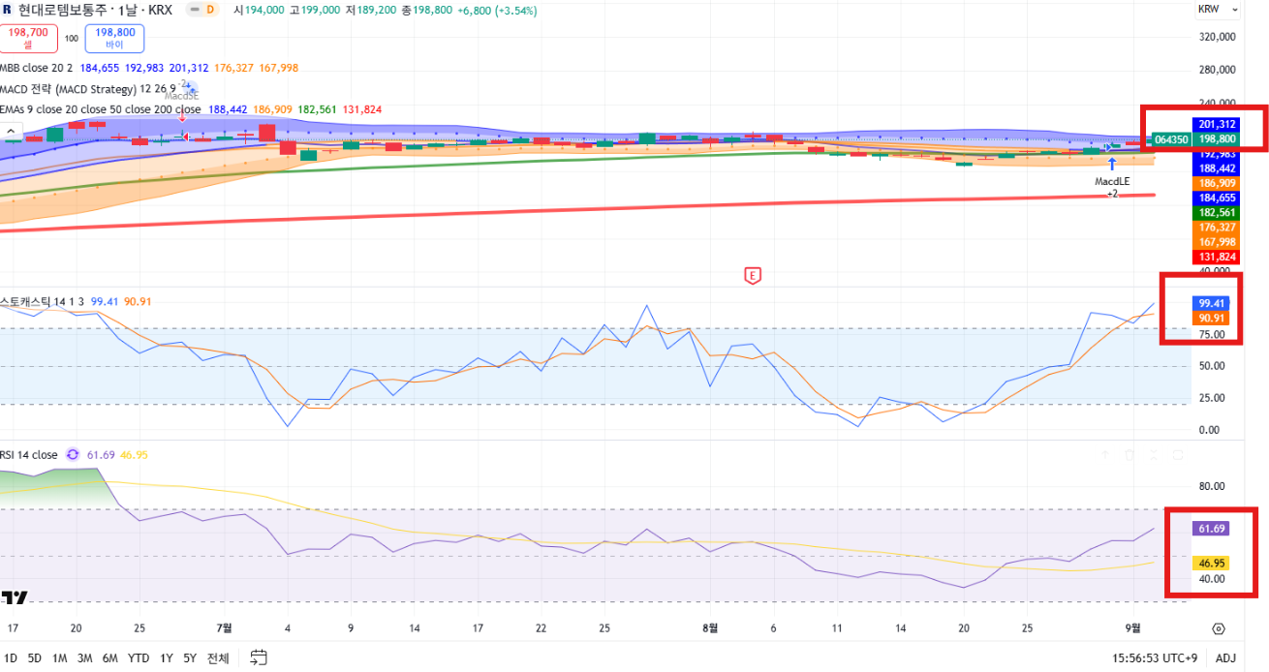1269x672 pixels.
Task: Click the 시194,000 open price value
Action: click(x=260, y=11)
